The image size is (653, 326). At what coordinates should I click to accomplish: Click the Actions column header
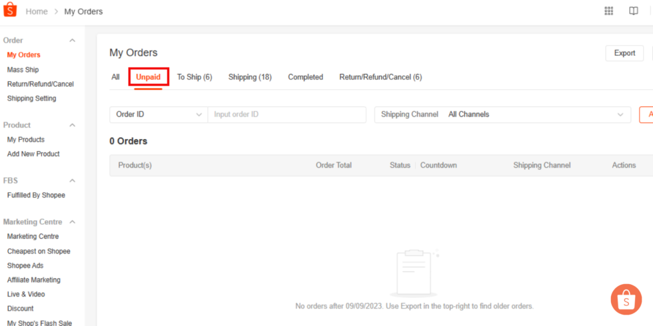point(624,166)
